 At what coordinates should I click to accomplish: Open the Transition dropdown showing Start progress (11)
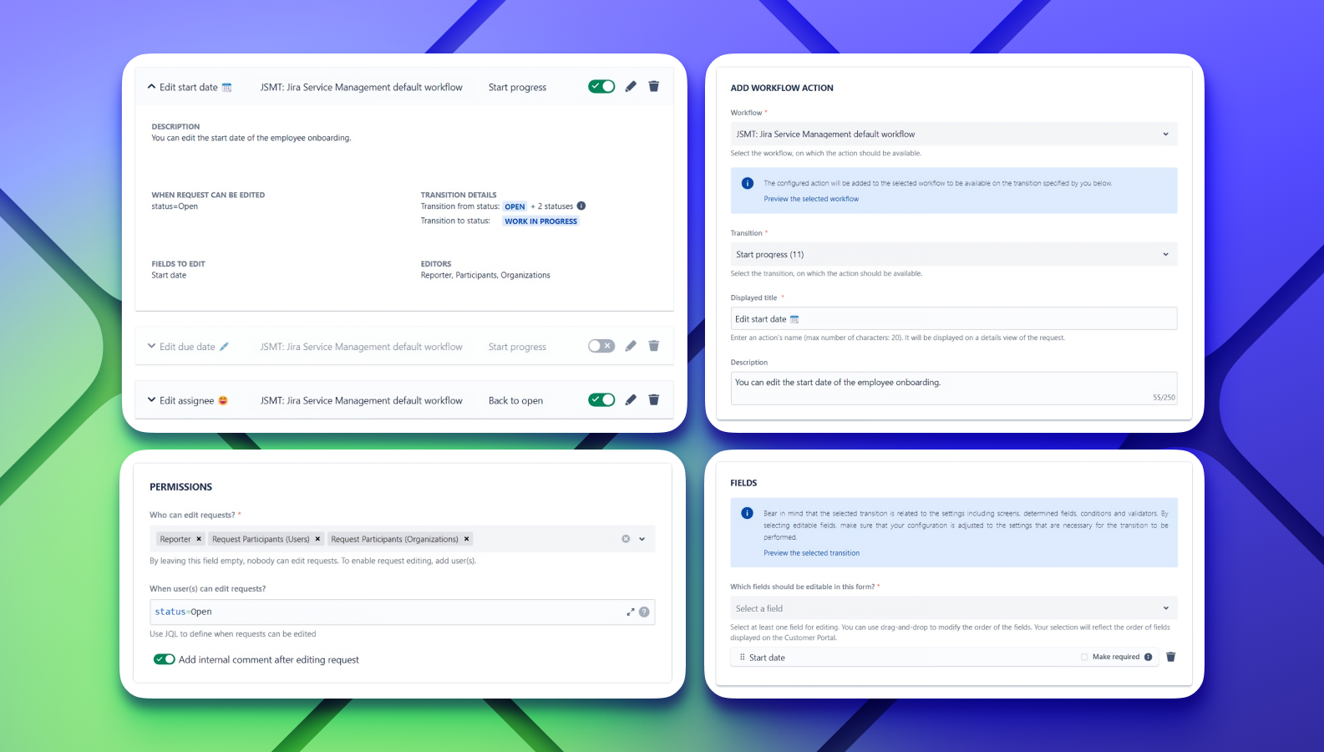pyautogui.click(x=954, y=254)
